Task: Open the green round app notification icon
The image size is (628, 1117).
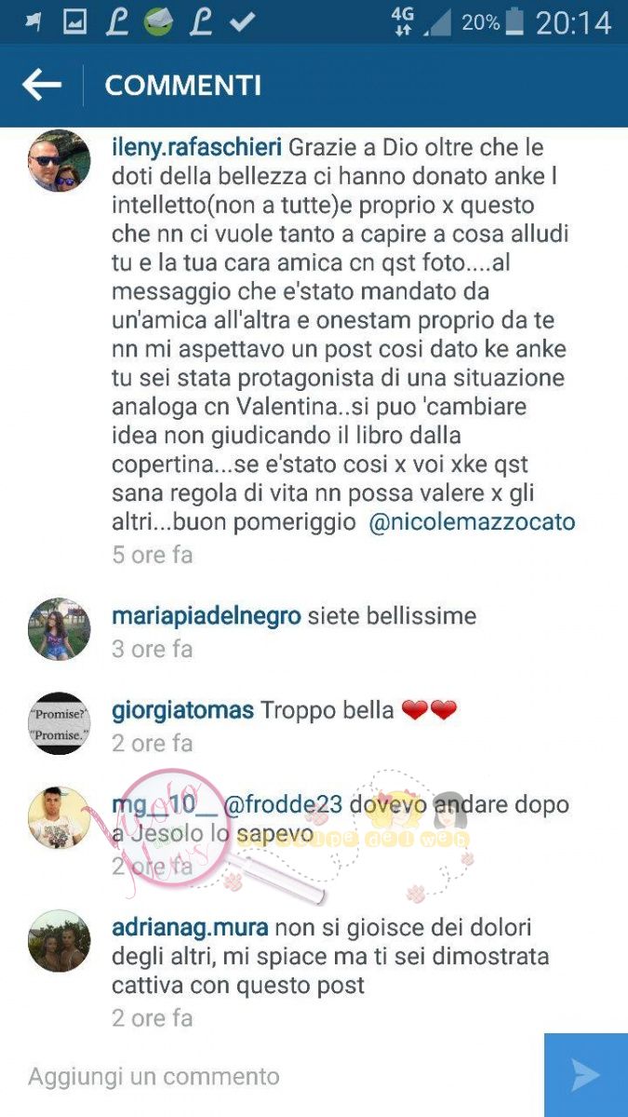Action: tap(159, 22)
